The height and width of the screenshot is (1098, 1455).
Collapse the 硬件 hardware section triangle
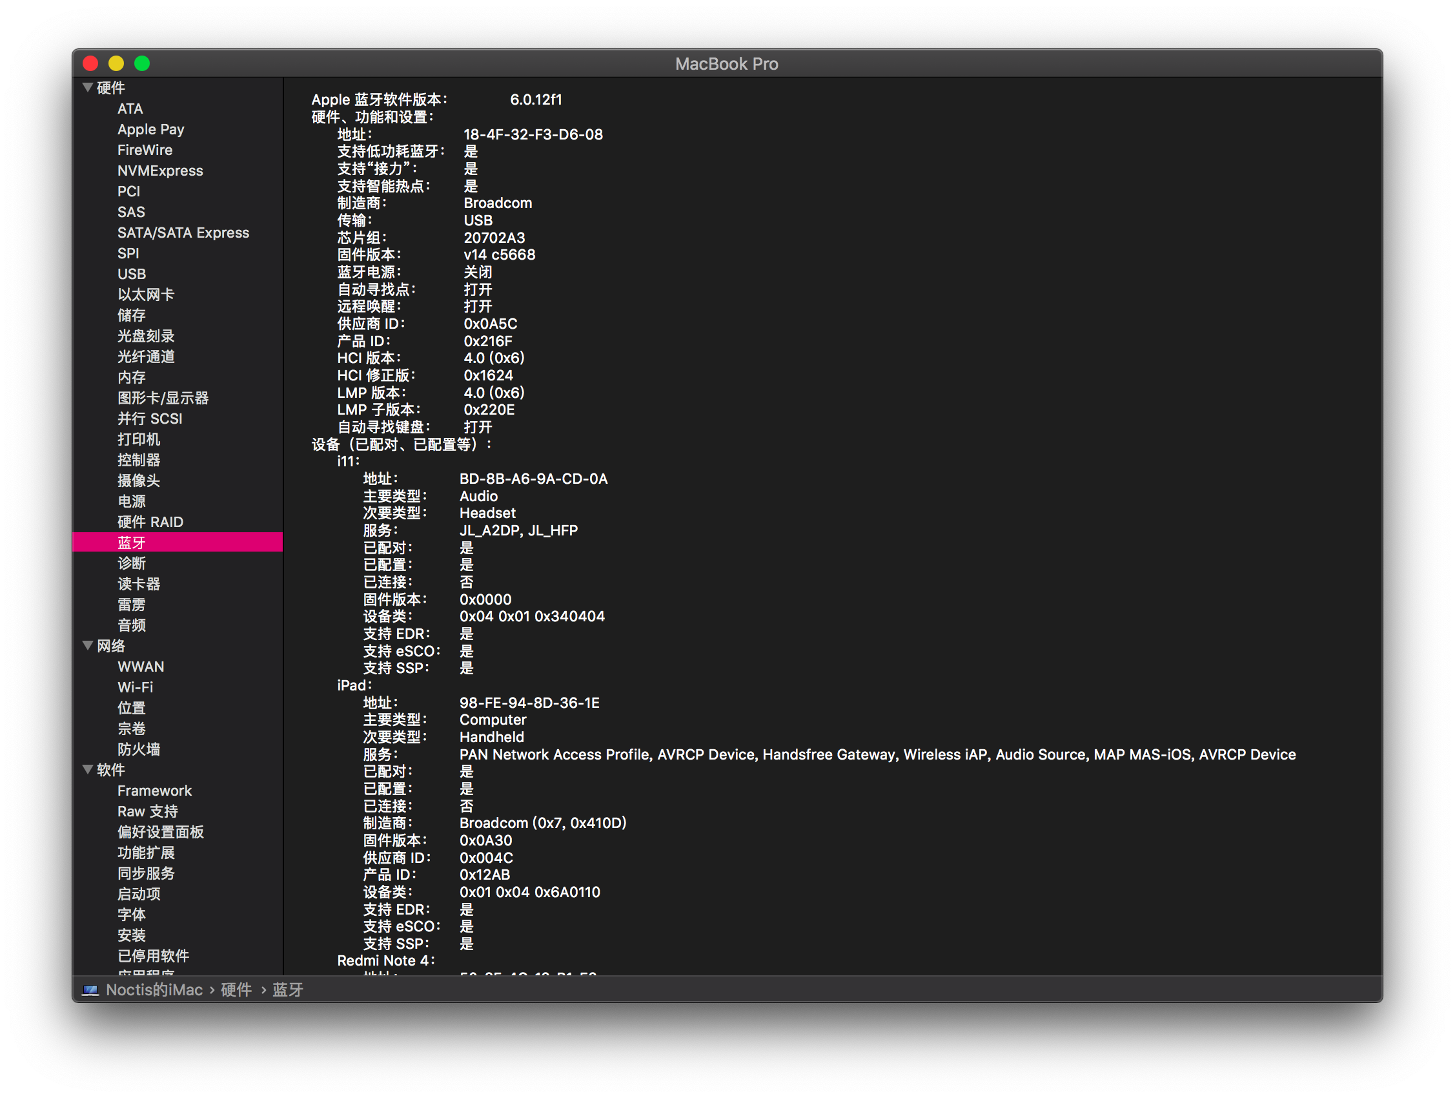tap(88, 88)
